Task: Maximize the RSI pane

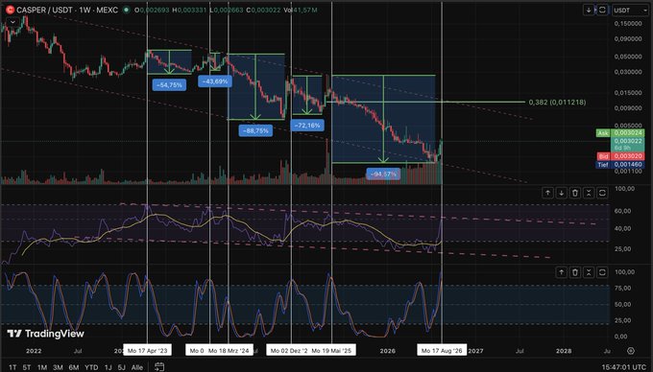Action: 602,193
